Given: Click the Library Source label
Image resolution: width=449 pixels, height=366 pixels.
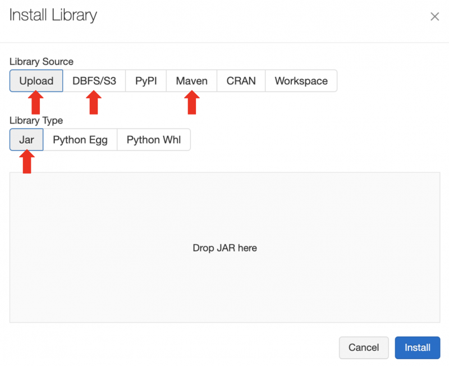Looking at the screenshot, I should pos(42,62).
